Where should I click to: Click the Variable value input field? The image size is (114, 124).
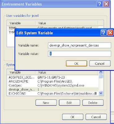[79, 54]
